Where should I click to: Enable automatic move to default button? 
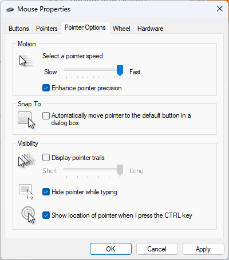(x=46, y=115)
